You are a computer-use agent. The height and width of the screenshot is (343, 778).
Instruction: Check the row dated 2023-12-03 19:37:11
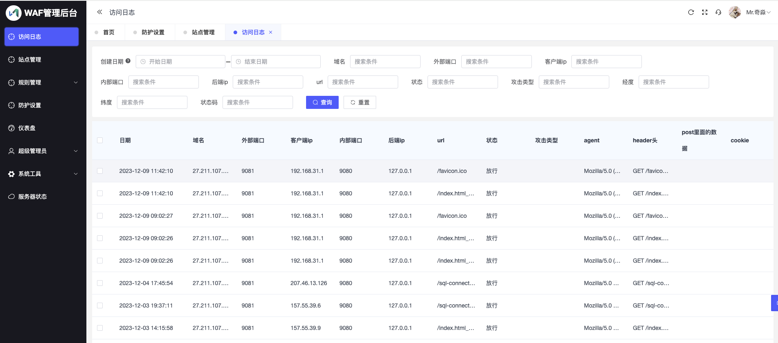100,305
